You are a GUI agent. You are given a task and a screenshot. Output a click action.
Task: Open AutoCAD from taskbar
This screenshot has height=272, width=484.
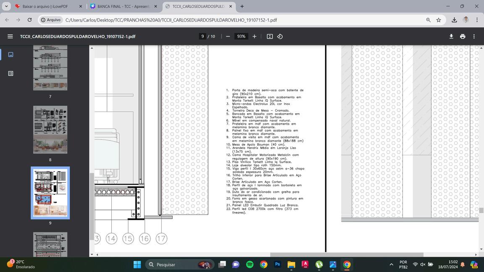tap(305, 264)
